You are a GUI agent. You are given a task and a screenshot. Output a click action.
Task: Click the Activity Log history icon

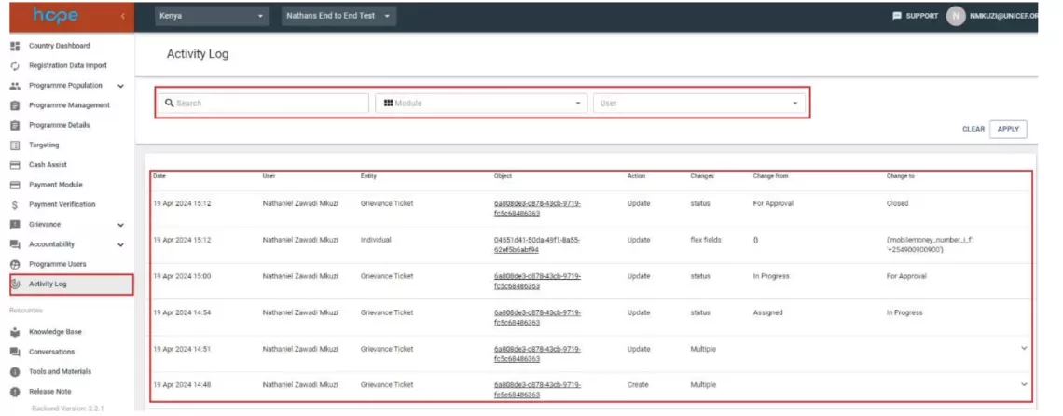(x=16, y=284)
